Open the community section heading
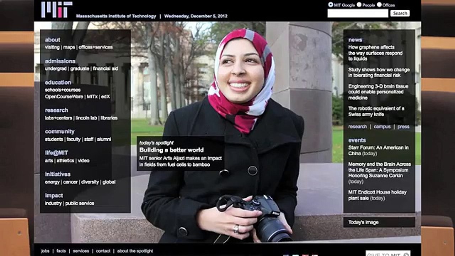This screenshot has height=256, width=455. point(60,132)
